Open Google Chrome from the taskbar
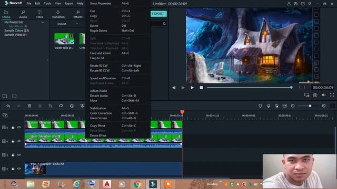Viewport: 337px width, 189px height. pyautogui.click(x=137, y=184)
